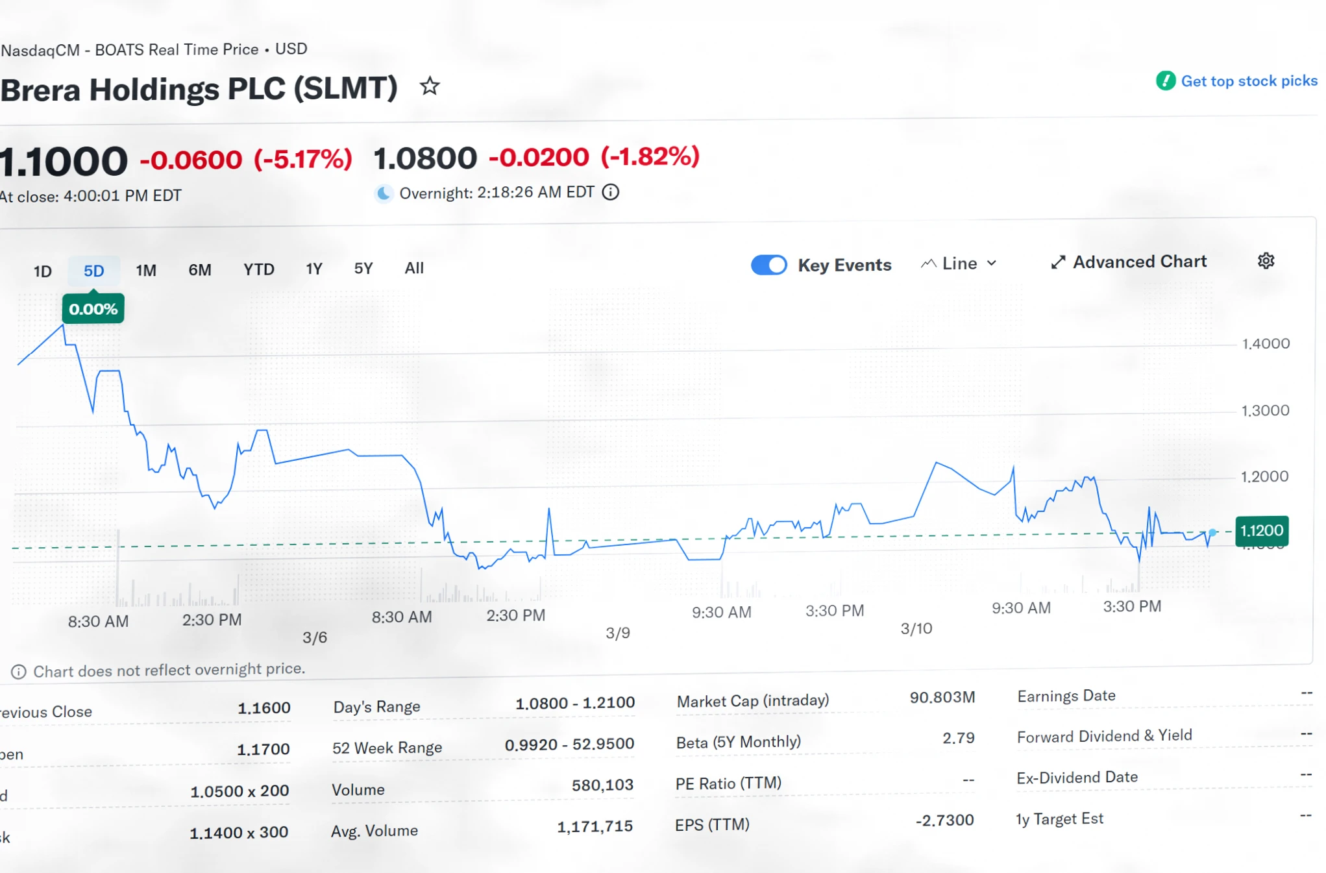This screenshot has width=1326, height=873.
Task: Click previous close value 1.1600
Action: [x=264, y=707]
